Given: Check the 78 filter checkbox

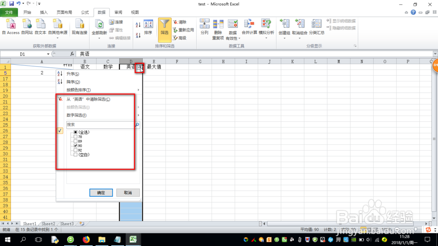Looking at the screenshot, I should point(75,137).
